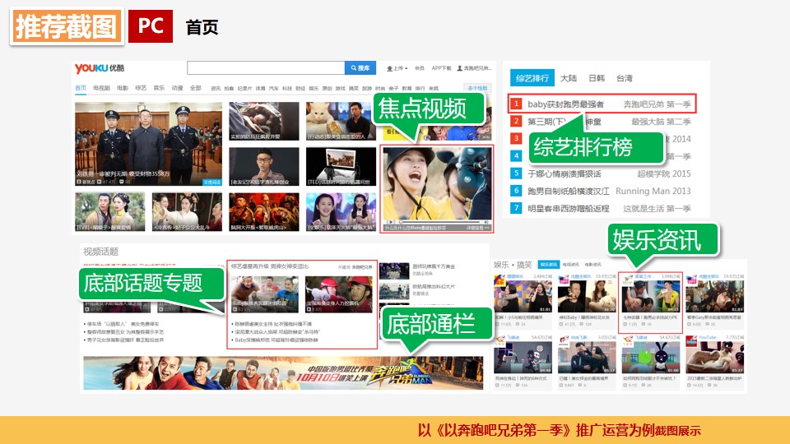This screenshot has height=444, width=790.
Task: Click the 会员 link in header
Action: (x=419, y=68)
